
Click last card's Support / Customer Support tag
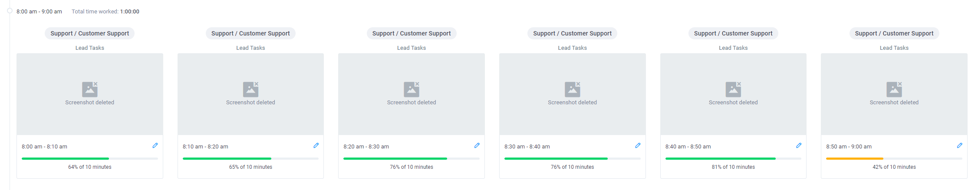pos(894,33)
